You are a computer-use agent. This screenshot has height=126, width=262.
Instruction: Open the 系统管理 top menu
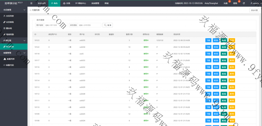coord(95,3)
